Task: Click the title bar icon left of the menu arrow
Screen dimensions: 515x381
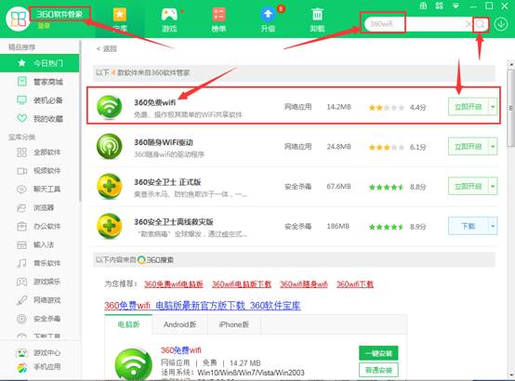Action: [439, 6]
